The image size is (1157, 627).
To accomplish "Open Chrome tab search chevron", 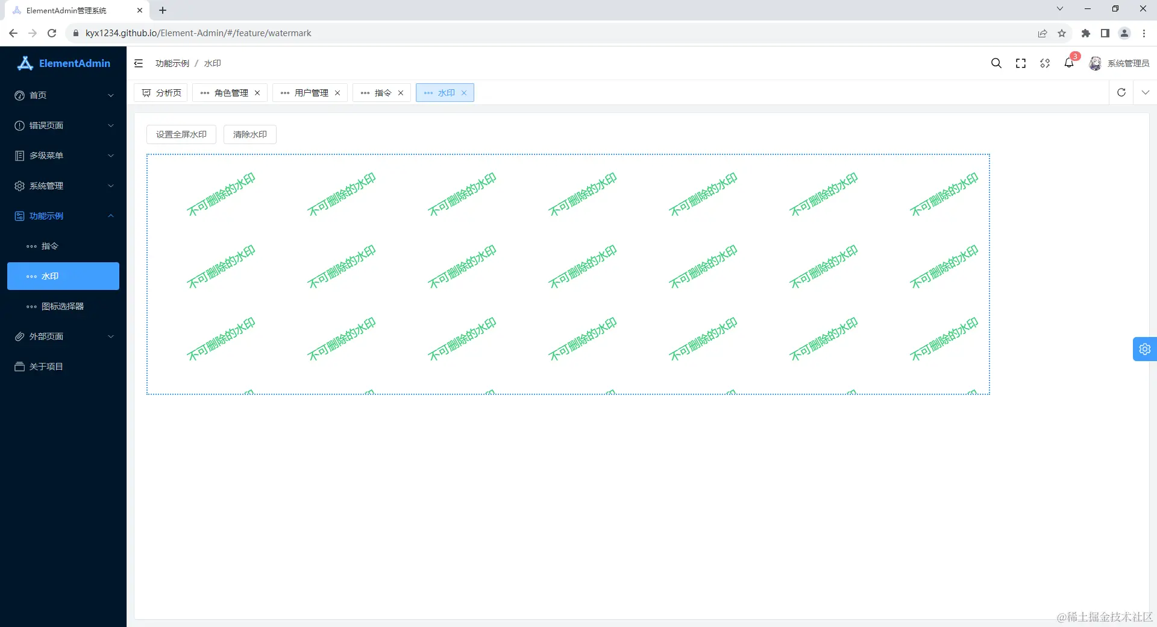I will click(1060, 9).
